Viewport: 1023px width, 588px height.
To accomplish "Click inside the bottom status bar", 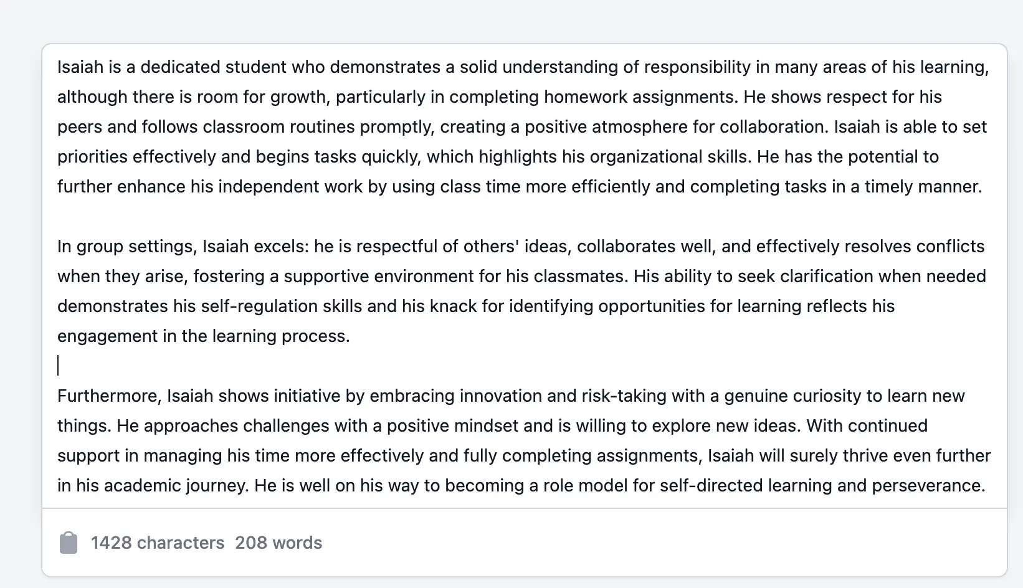I will (x=498, y=542).
